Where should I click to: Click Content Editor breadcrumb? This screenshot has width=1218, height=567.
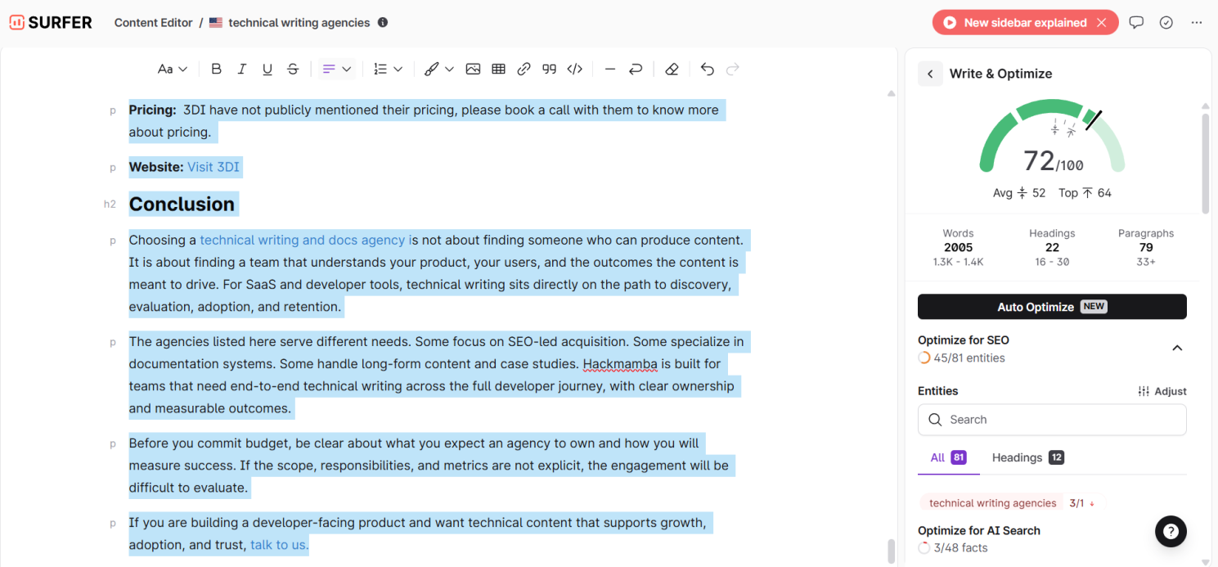(x=153, y=23)
